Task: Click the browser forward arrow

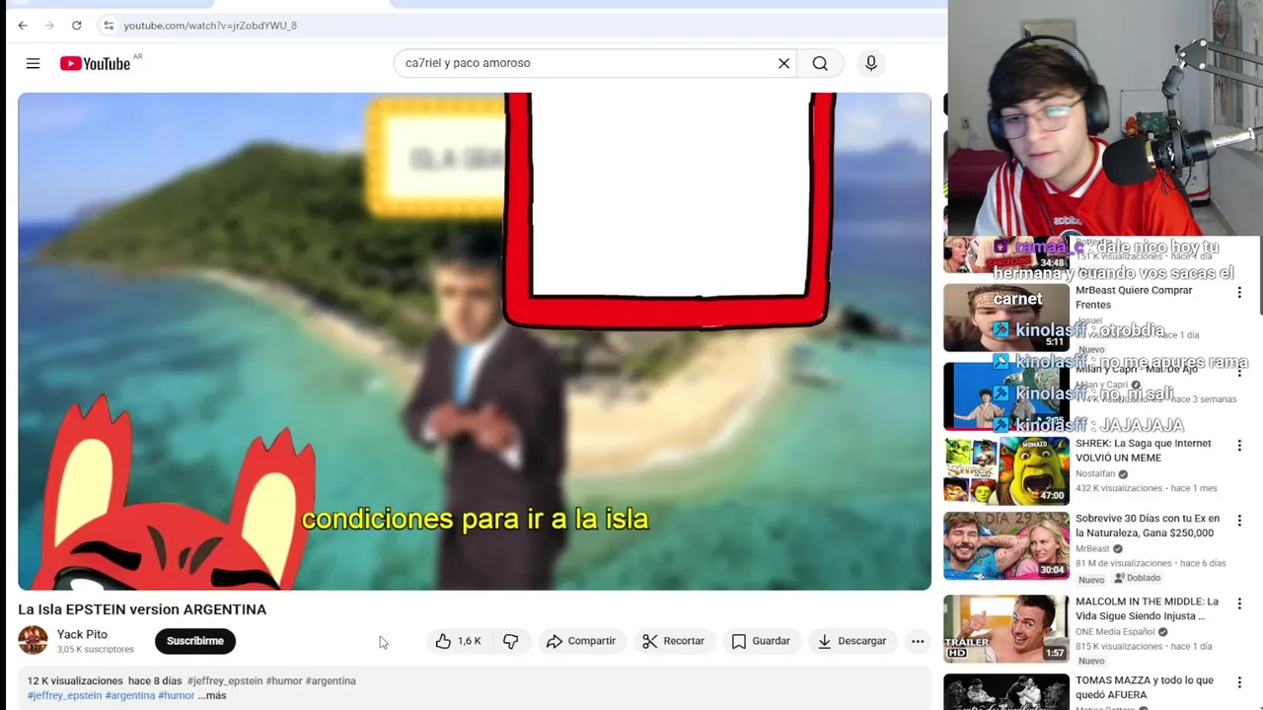Action: 49,26
